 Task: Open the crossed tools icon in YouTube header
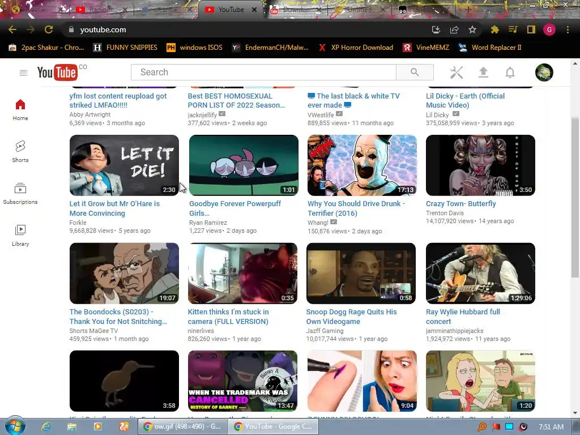(x=457, y=72)
